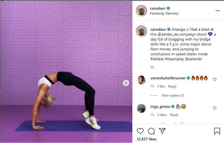This screenshot has height=143, width=224.
Task: Like the post with the heart icon
Action: click(140, 131)
